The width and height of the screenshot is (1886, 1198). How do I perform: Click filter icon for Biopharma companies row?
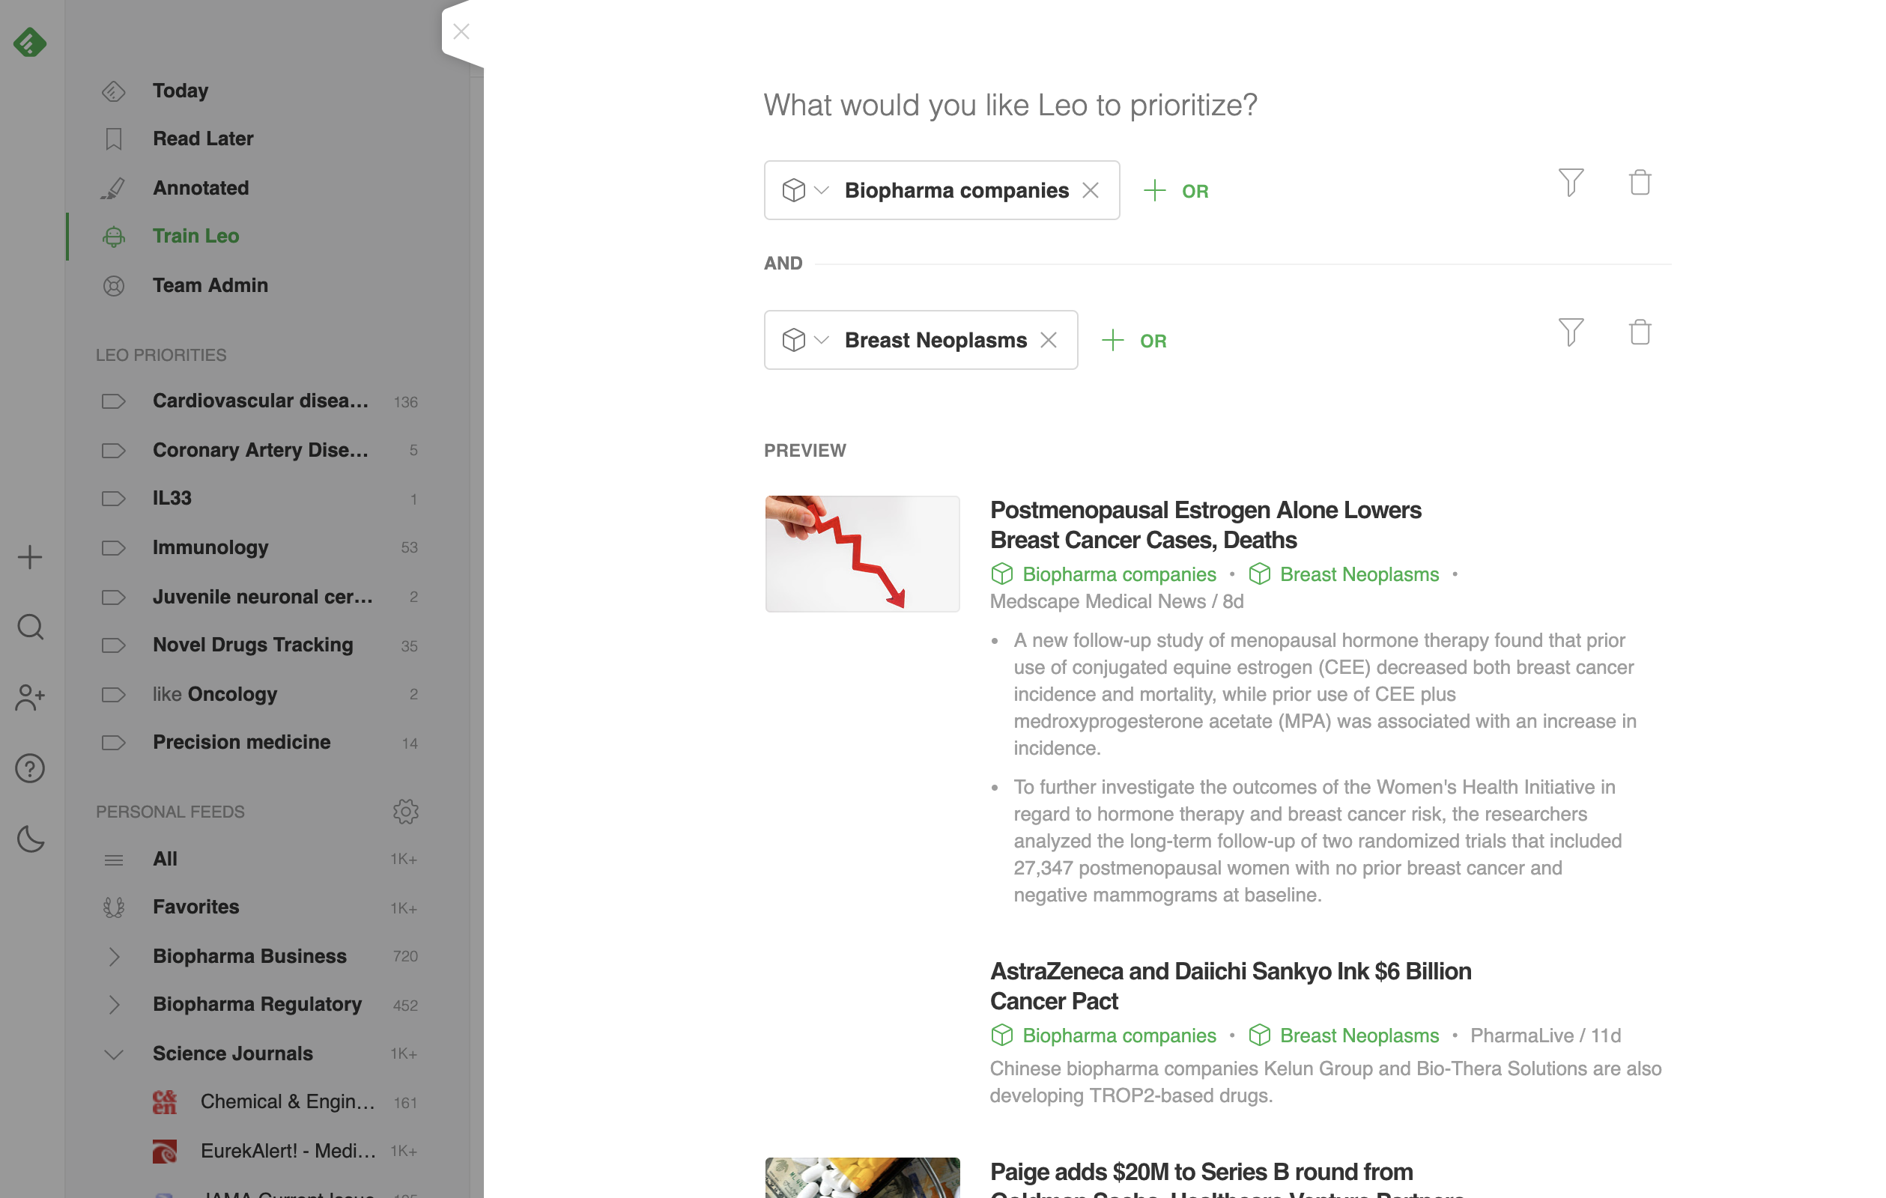tap(1571, 183)
